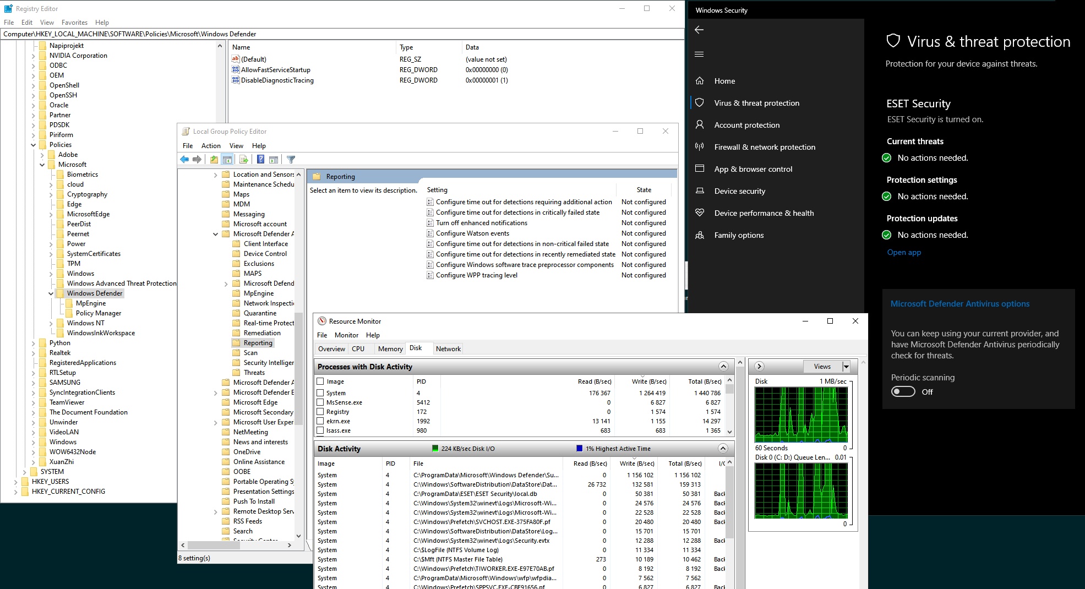This screenshot has width=1085, height=589.
Task: Select the AllowFastServiceStartup registry value
Action: (276, 69)
